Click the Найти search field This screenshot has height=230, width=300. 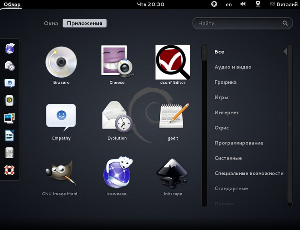point(243,23)
